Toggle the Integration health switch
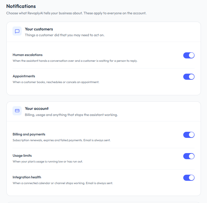Viewport: 207px width, 203px height. tap(189, 178)
